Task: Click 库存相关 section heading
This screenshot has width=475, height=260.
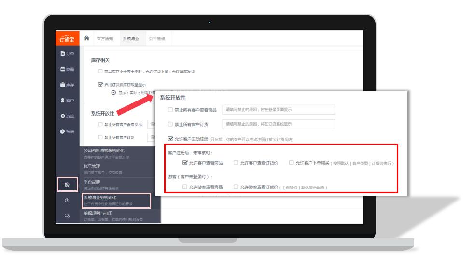Action: [100, 60]
